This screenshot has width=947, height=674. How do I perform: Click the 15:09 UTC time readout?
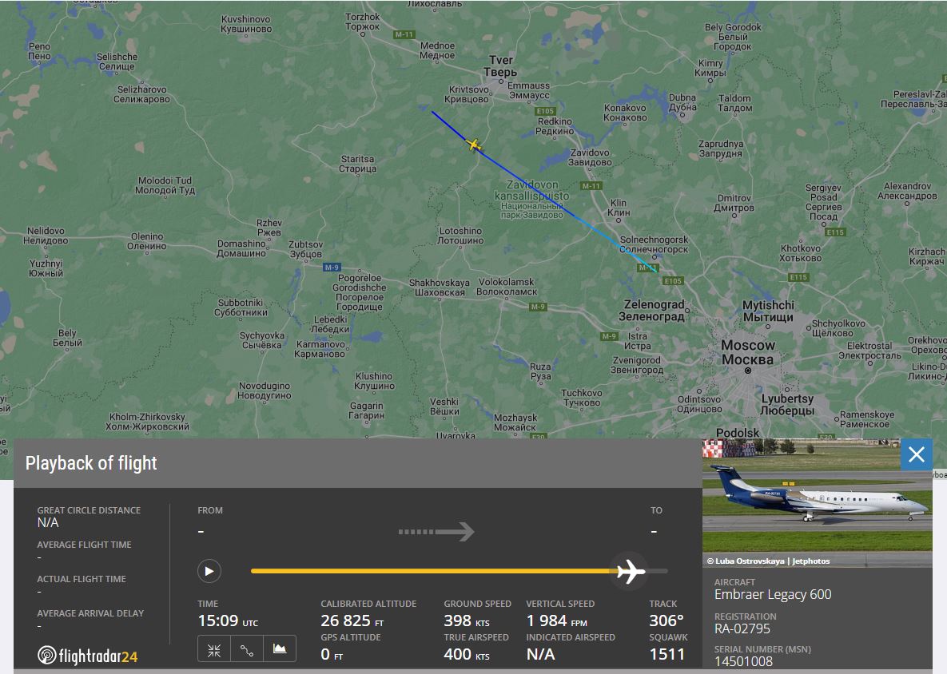228,621
